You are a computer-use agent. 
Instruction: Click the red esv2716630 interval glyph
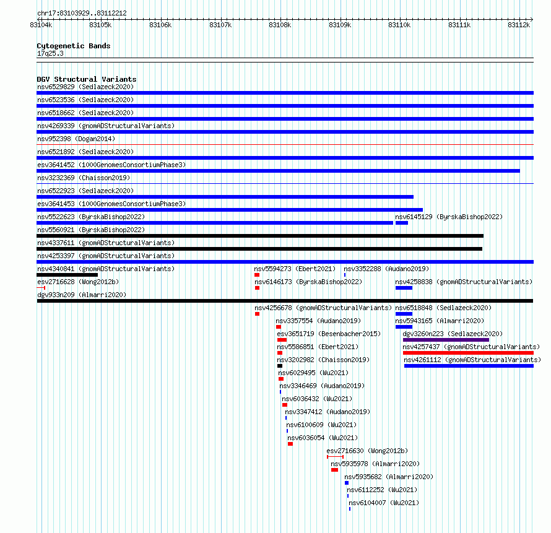[335, 457]
